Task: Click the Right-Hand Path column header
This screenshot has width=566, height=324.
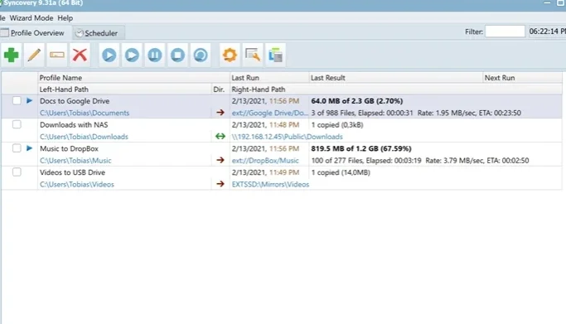Action: [396, 89]
